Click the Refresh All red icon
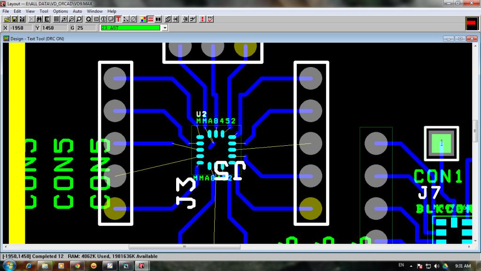 coord(202,19)
